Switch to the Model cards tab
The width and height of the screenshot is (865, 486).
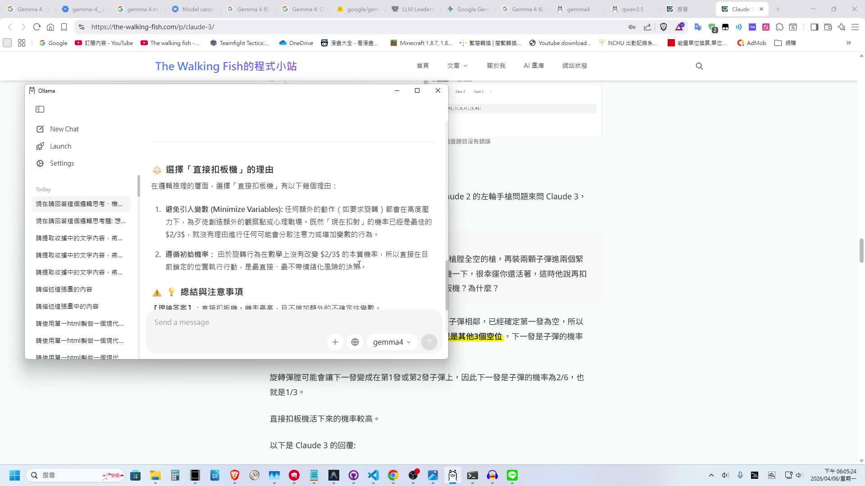pos(193,9)
